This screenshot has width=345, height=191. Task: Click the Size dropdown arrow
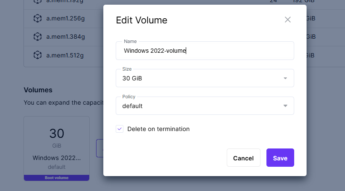pyautogui.click(x=285, y=78)
